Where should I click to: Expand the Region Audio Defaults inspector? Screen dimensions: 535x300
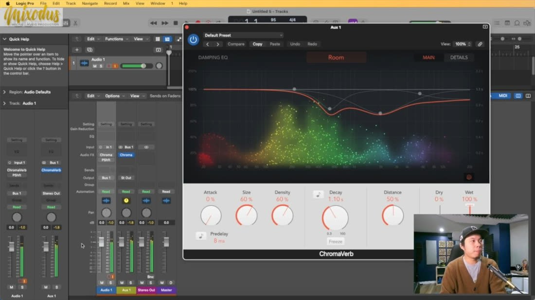(x=4, y=92)
